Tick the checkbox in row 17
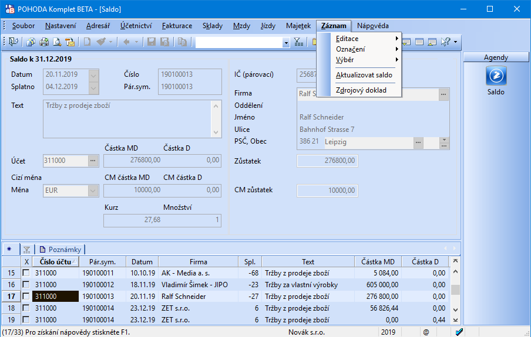Screen dimensions: 531x337 pos(26,297)
